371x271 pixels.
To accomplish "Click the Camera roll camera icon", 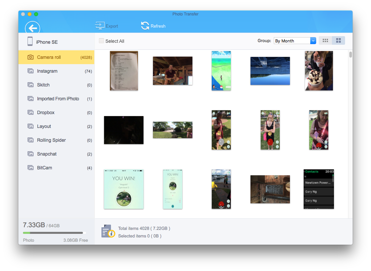I will [x=31, y=57].
